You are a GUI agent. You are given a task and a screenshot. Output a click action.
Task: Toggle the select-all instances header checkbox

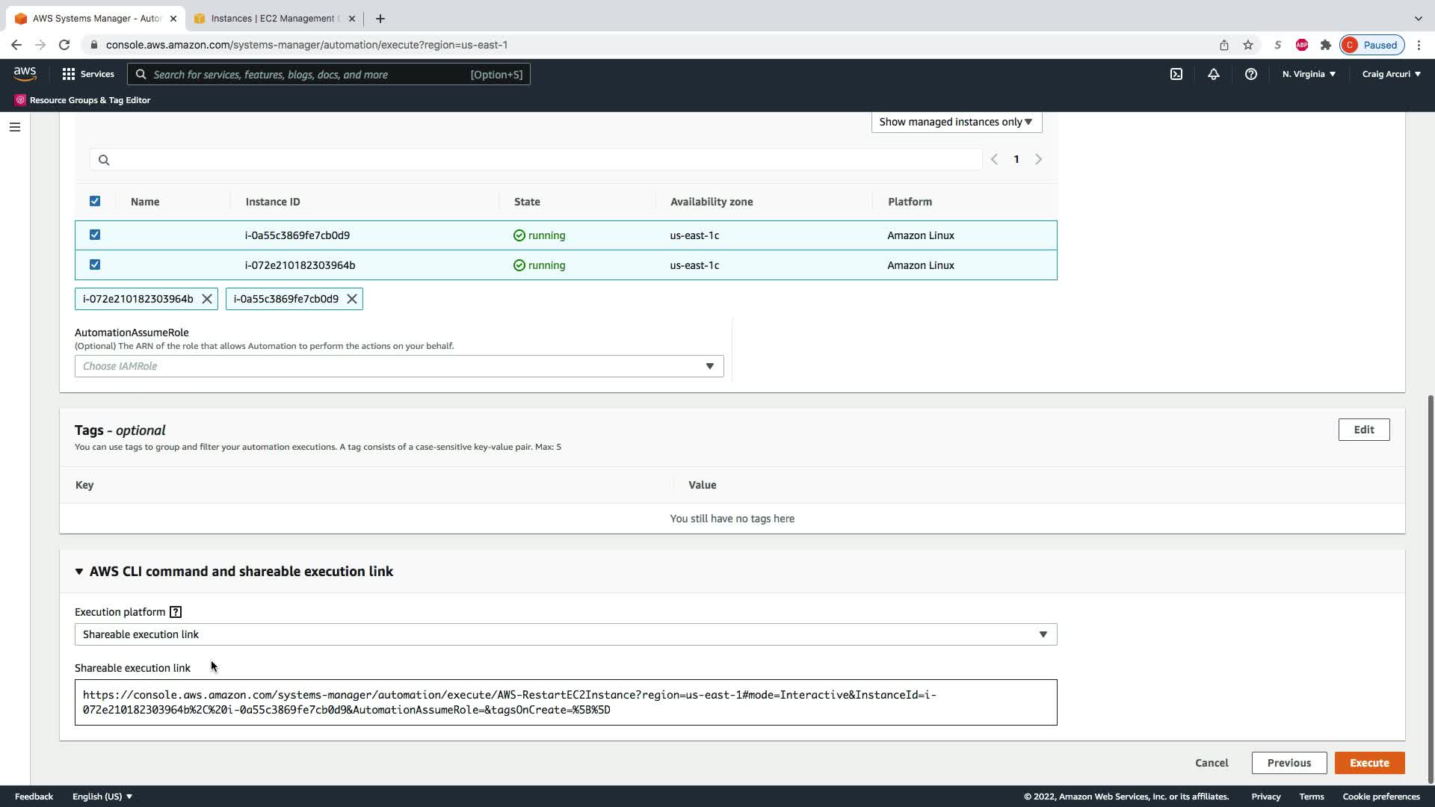[95, 201]
